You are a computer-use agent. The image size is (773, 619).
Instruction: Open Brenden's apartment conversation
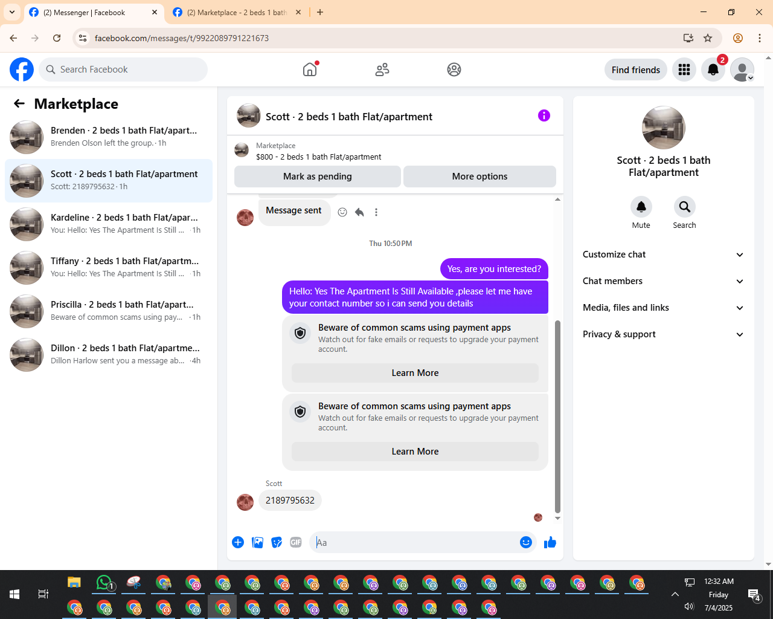coord(109,137)
